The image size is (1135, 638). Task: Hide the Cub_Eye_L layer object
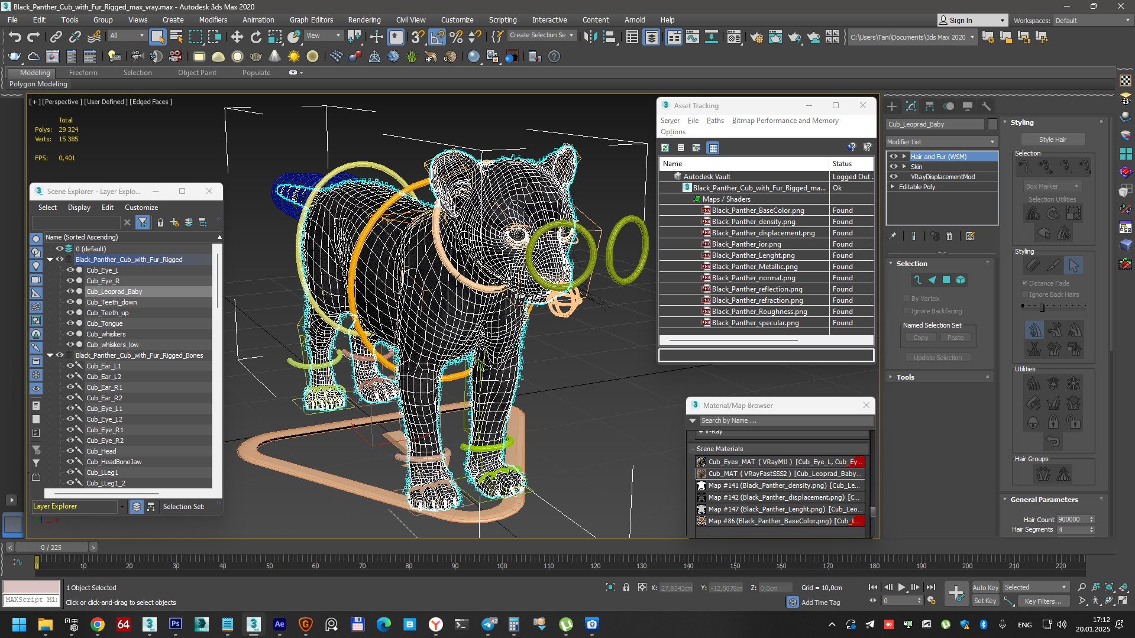[70, 270]
